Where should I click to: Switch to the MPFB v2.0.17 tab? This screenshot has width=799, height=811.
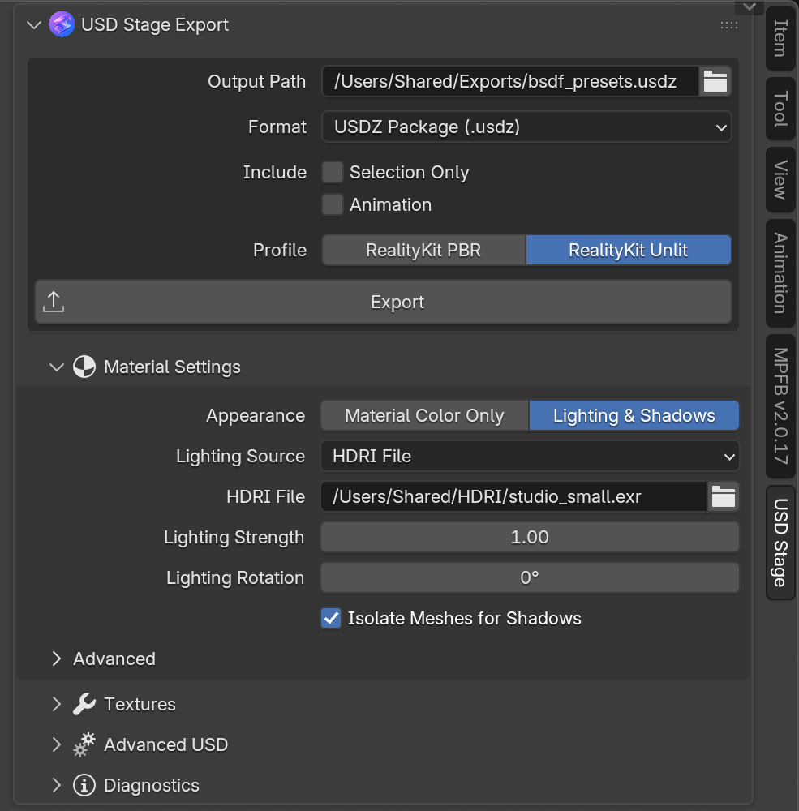pyautogui.click(x=780, y=406)
